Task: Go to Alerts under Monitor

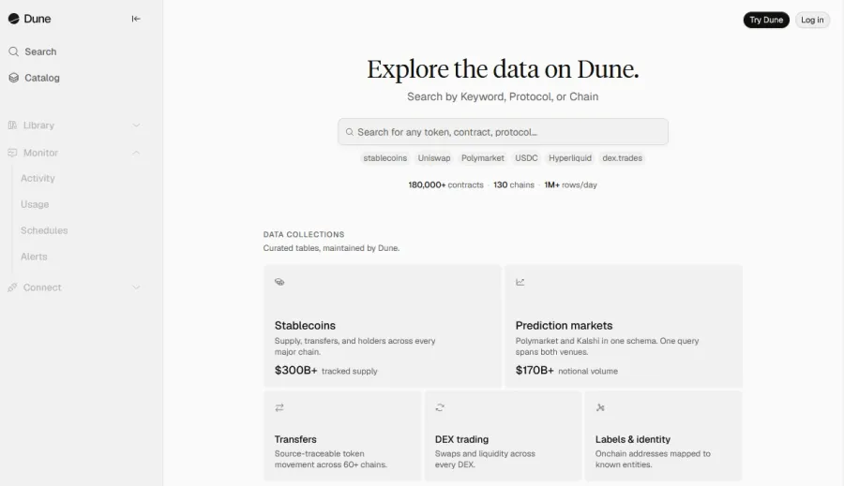Action: click(x=34, y=257)
